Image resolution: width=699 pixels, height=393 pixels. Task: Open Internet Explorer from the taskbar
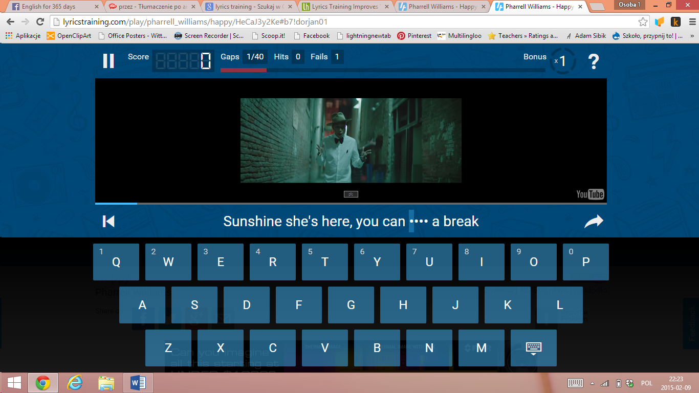[75, 383]
